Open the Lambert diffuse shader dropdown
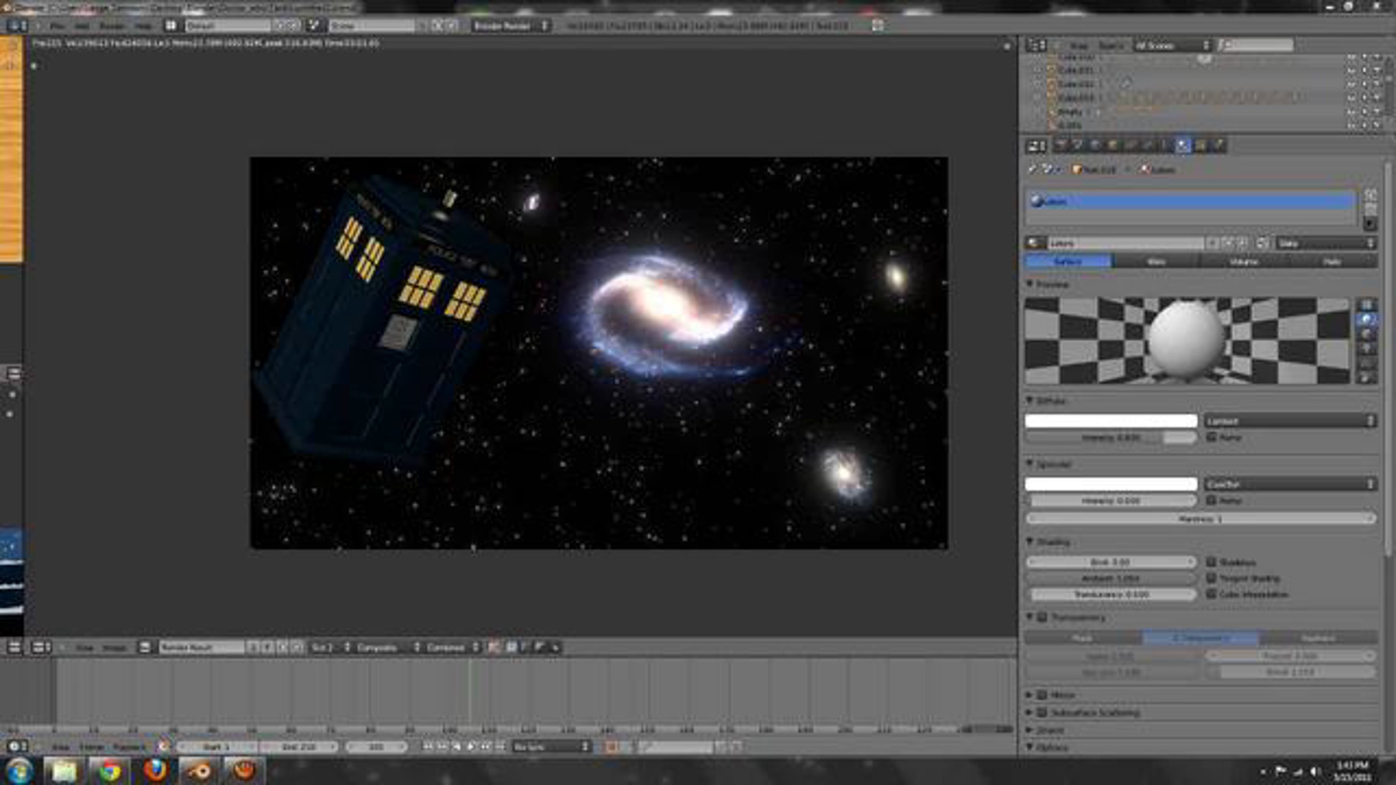This screenshot has width=1396, height=785. click(1290, 420)
